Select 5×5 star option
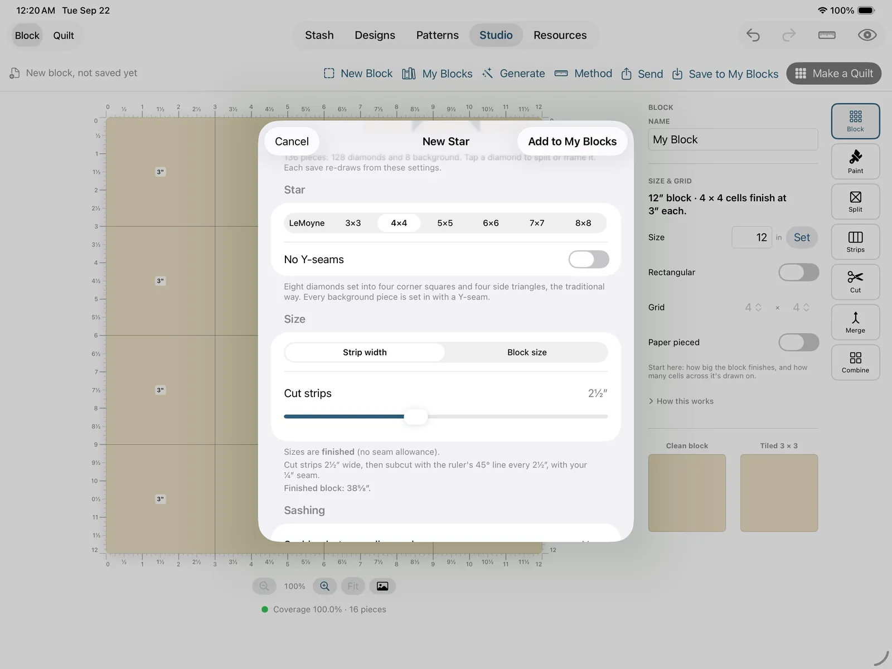 [x=445, y=223]
